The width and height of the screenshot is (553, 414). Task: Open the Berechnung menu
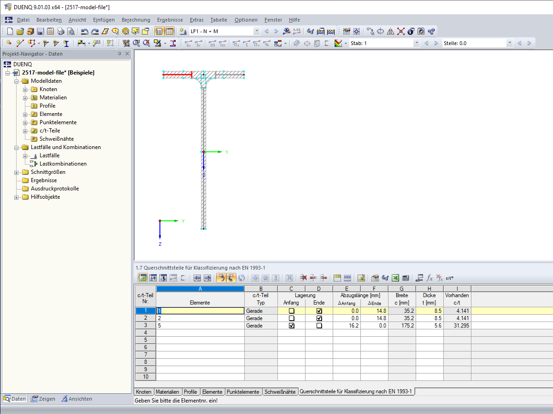(x=136, y=20)
